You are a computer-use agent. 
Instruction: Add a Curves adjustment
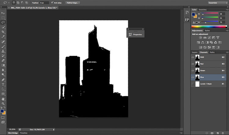point(209,38)
